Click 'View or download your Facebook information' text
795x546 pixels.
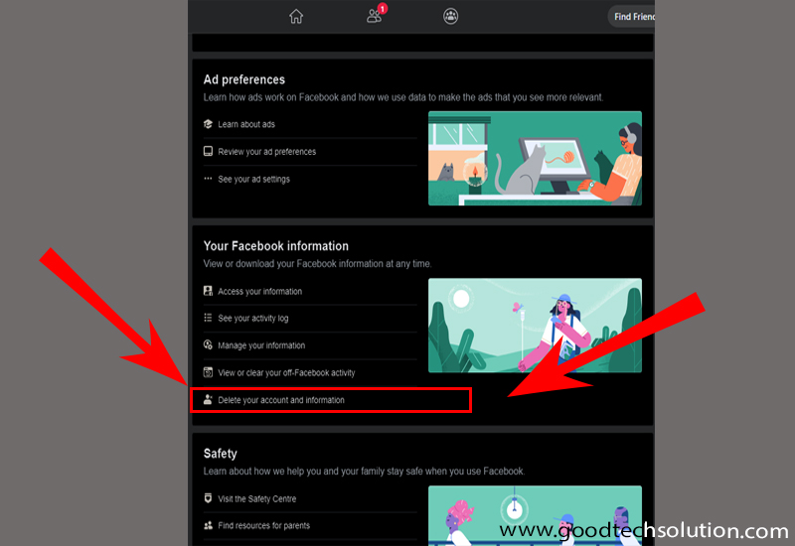click(x=317, y=264)
